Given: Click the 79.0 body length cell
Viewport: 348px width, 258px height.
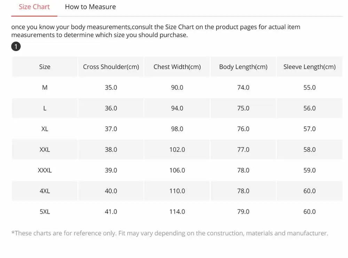Looking at the screenshot, I should (243, 212).
